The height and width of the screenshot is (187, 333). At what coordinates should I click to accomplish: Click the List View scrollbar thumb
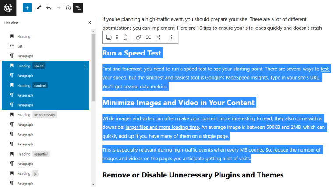pyautogui.click(x=93, y=67)
